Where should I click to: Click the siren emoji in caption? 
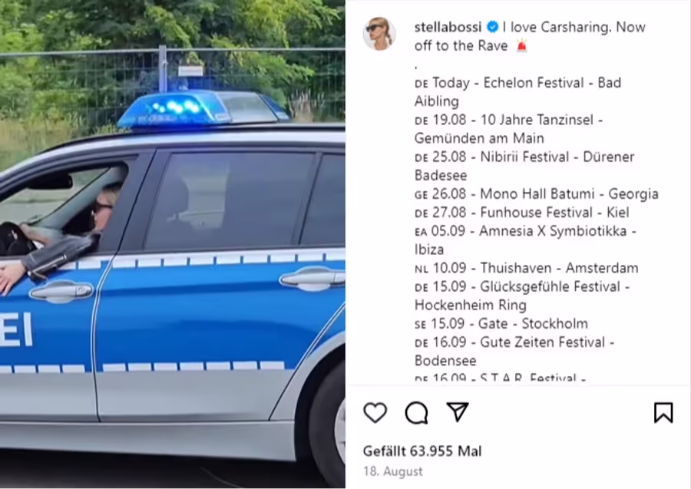tap(522, 45)
